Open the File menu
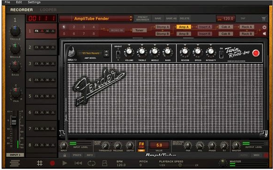273x170 pixels. (x=7, y=2)
